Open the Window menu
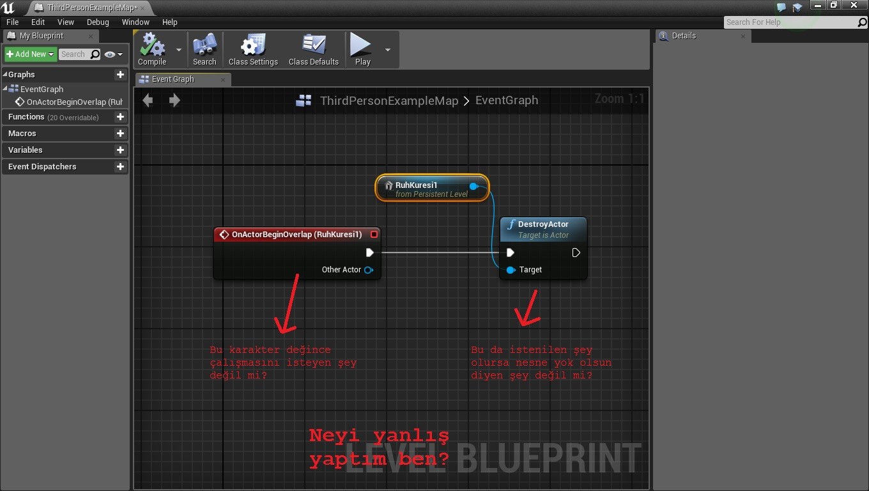This screenshot has width=869, height=491. pyautogui.click(x=135, y=22)
